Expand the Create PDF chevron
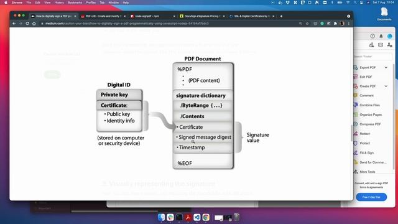 [386, 86]
